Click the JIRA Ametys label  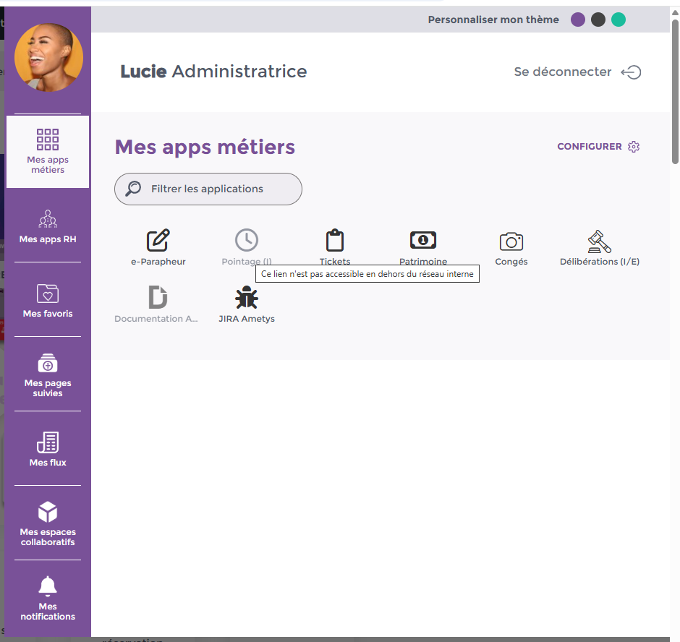pyautogui.click(x=247, y=319)
